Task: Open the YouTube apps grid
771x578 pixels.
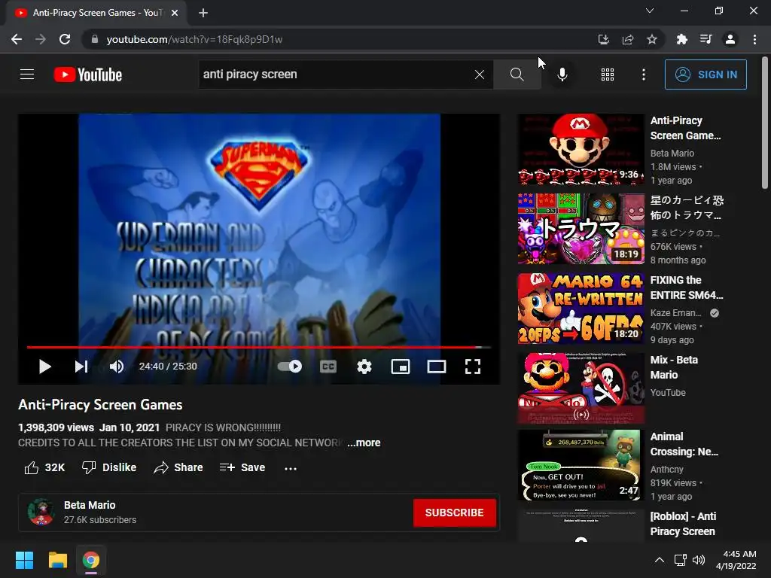Action: point(608,75)
